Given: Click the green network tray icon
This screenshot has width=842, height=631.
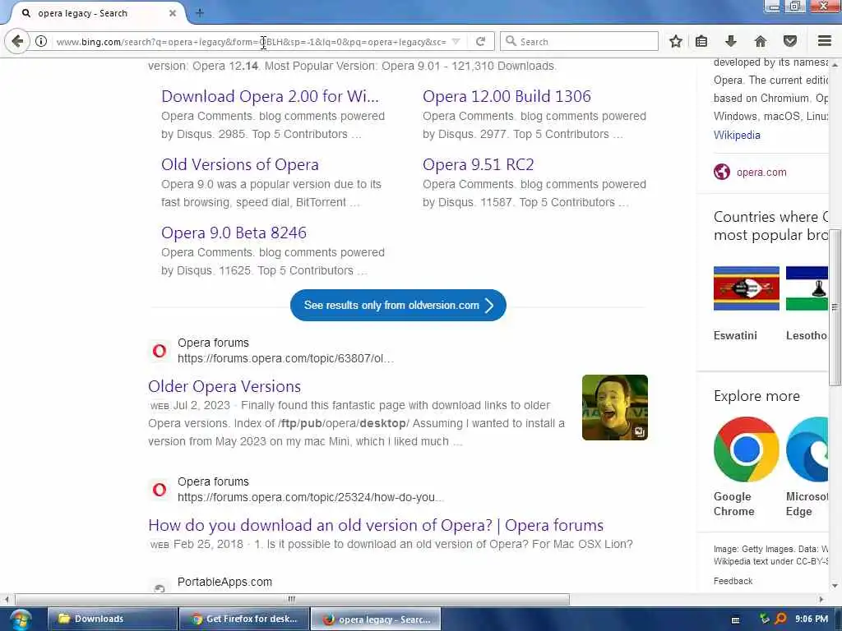Looking at the screenshot, I should coord(765,619).
